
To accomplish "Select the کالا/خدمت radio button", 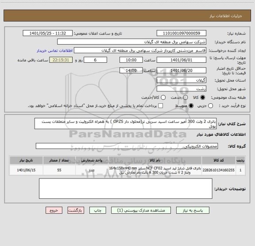I will (163, 97).
